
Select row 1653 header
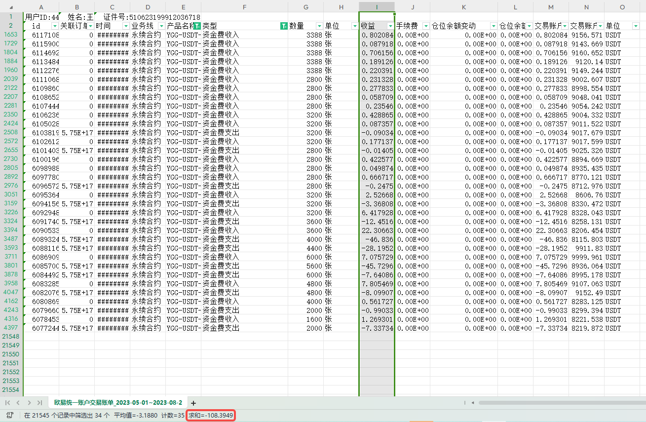(x=11, y=35)
